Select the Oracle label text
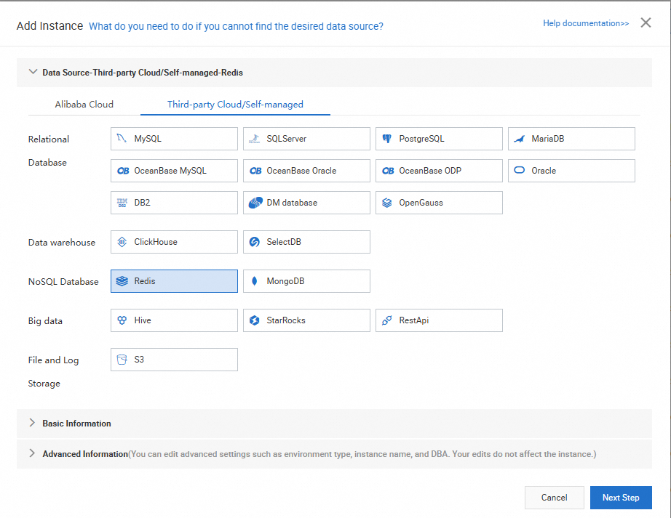The image size is (671, 518). tap(544, 171)
